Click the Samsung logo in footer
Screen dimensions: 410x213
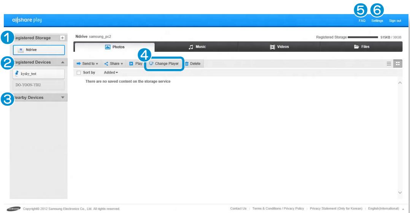click(14, 209)
